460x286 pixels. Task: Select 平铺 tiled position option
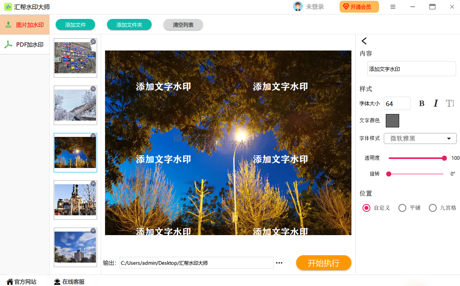click(402, 208)
